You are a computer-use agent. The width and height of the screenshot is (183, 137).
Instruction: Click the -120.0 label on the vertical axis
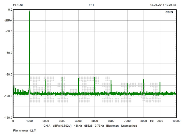[8, 96]
